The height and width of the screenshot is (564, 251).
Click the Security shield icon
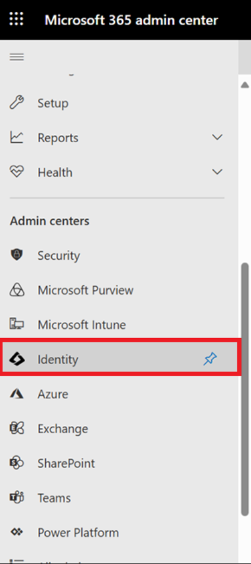[16, 255]
